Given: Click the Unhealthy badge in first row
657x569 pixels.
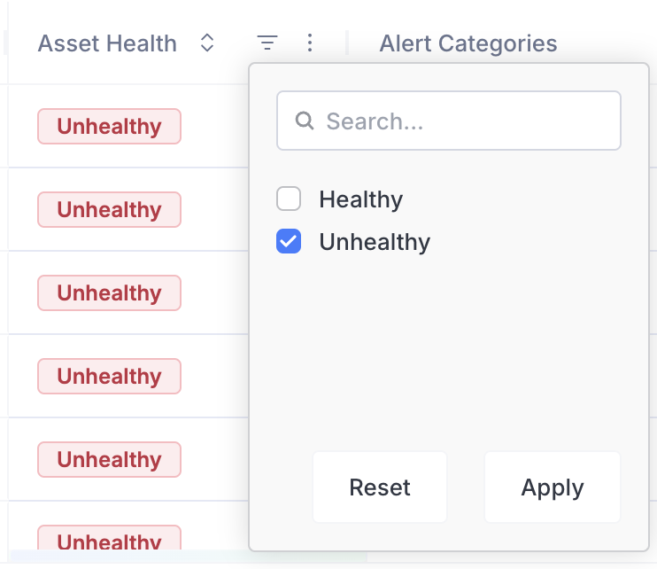Looking at the screenshot, I should (109, 127).
